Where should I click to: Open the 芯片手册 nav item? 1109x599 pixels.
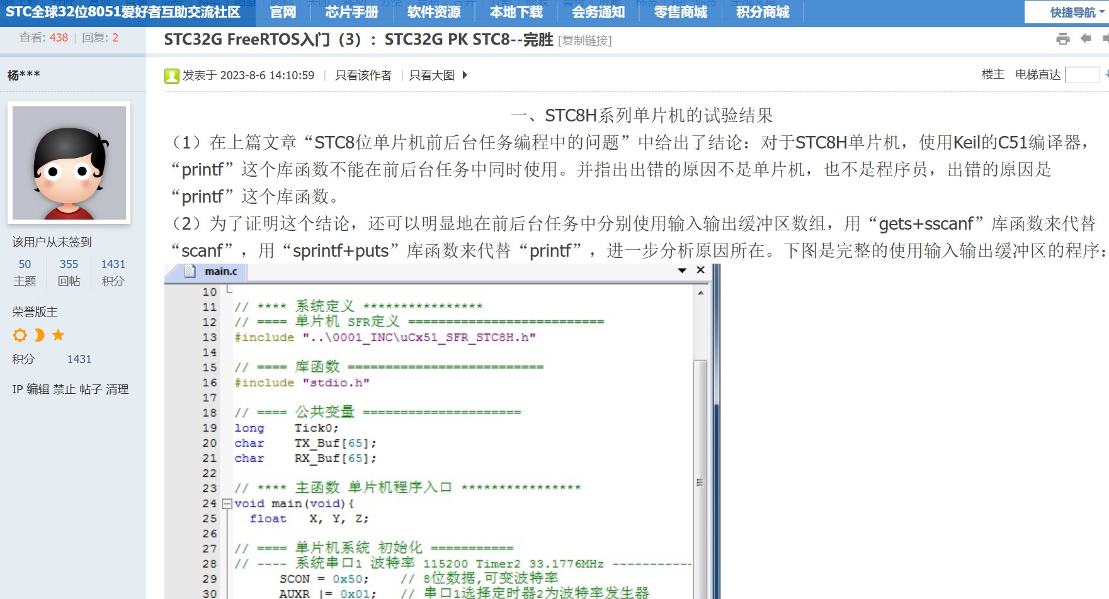351,12
